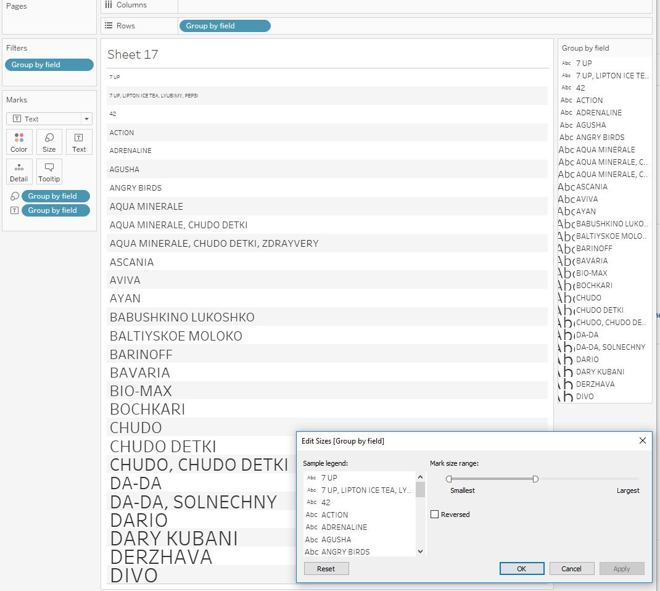
Task: Confirm with the OK button
Action: [521, 569]
